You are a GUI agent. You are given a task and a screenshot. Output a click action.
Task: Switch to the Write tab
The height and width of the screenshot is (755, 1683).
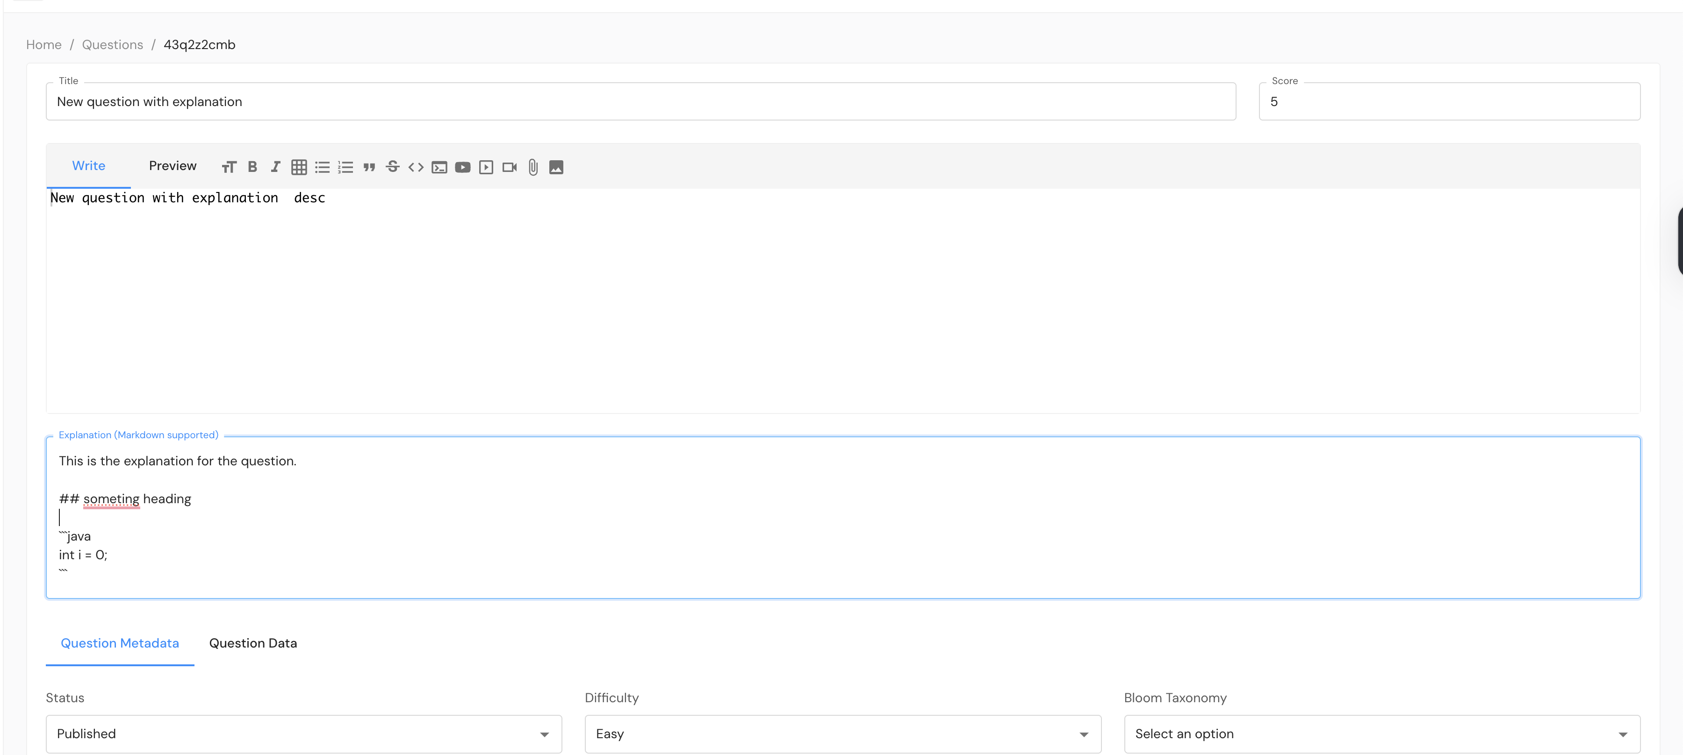pyautogui.click(x=89, y=166)
